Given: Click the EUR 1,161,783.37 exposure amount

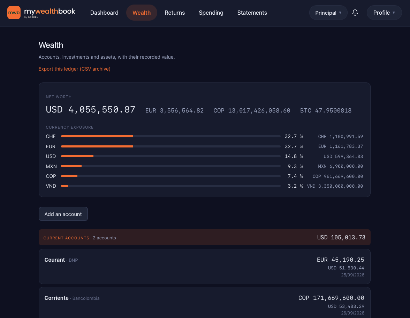Looking at the screenshot, I should 340,146.
